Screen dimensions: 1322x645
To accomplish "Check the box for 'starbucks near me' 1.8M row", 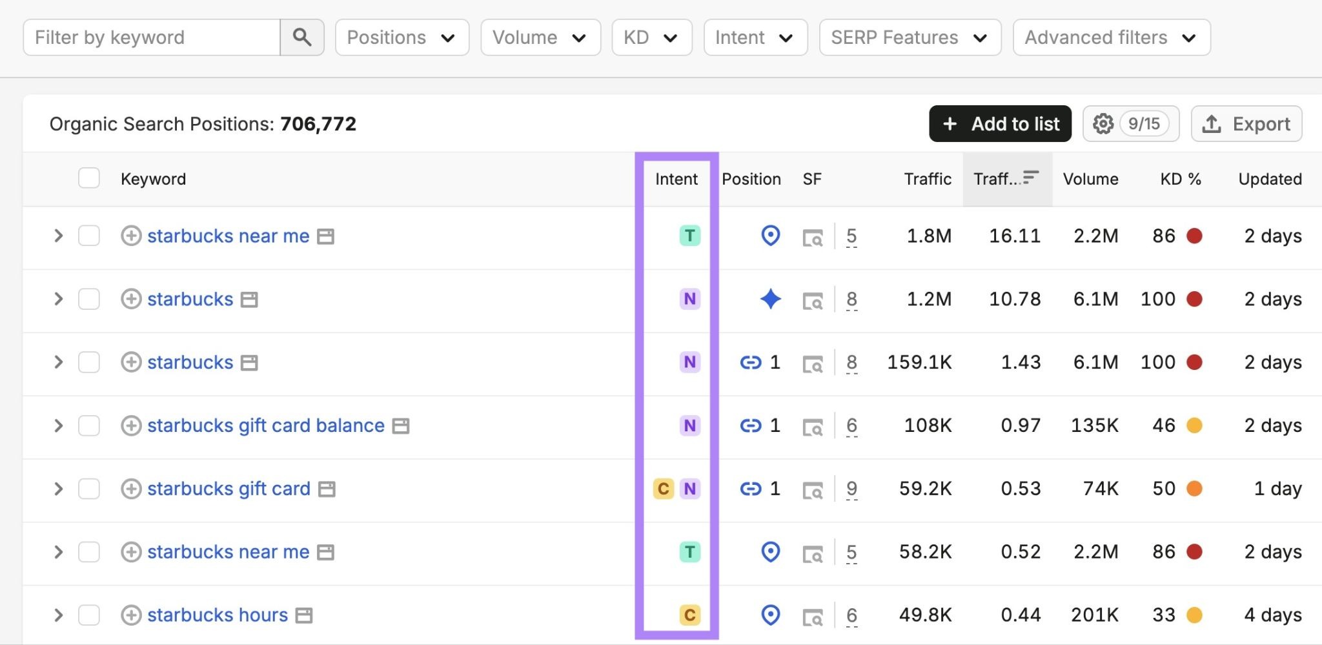I will [x=89, y=236].
